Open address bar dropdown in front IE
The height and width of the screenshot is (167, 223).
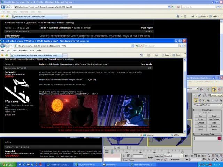click(x=132, y=46)
